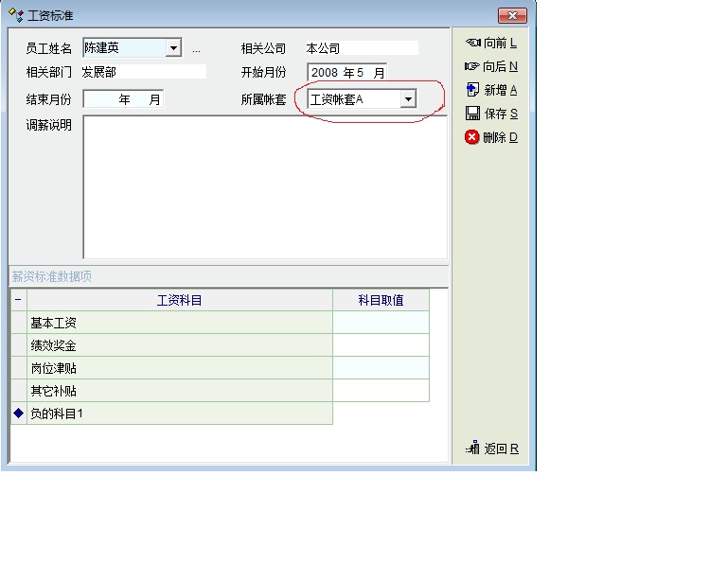Screen dimensions: 727x581
Task: Click the 基本工资 value cell
Action: (x=381, y=323)
